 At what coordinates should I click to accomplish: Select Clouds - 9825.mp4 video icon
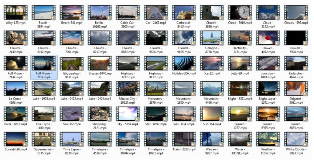click(184, 38)
